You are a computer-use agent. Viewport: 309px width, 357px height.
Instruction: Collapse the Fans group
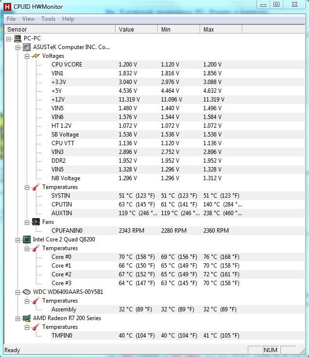27,222
